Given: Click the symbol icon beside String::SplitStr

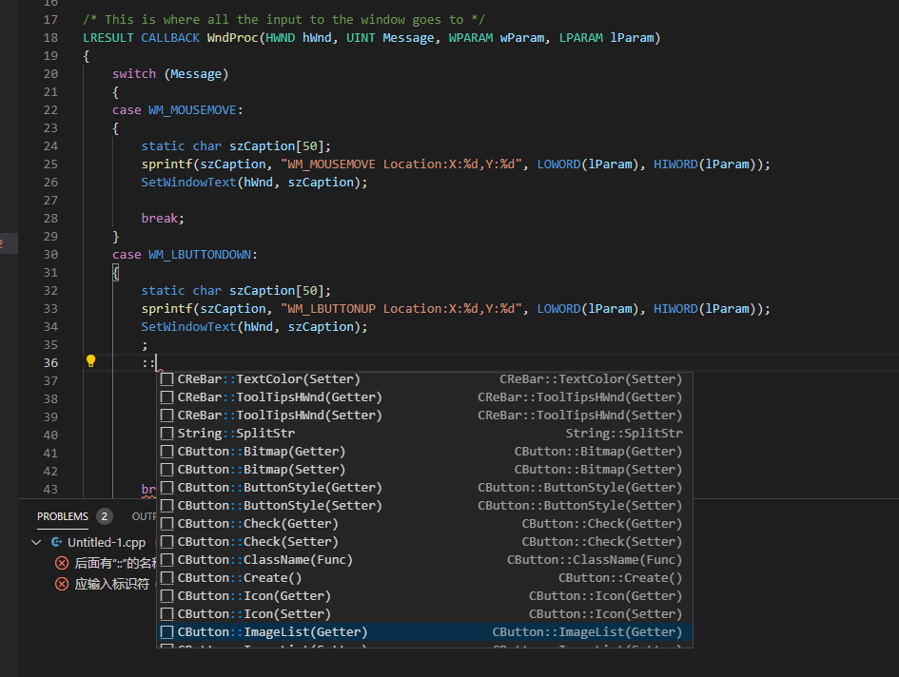Looking at the screenshot, I should pyautogui.click(x=169, y=433).
